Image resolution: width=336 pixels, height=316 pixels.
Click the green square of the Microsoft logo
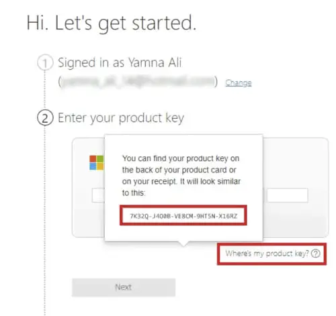pyautogui.click(x=100, y=159)
